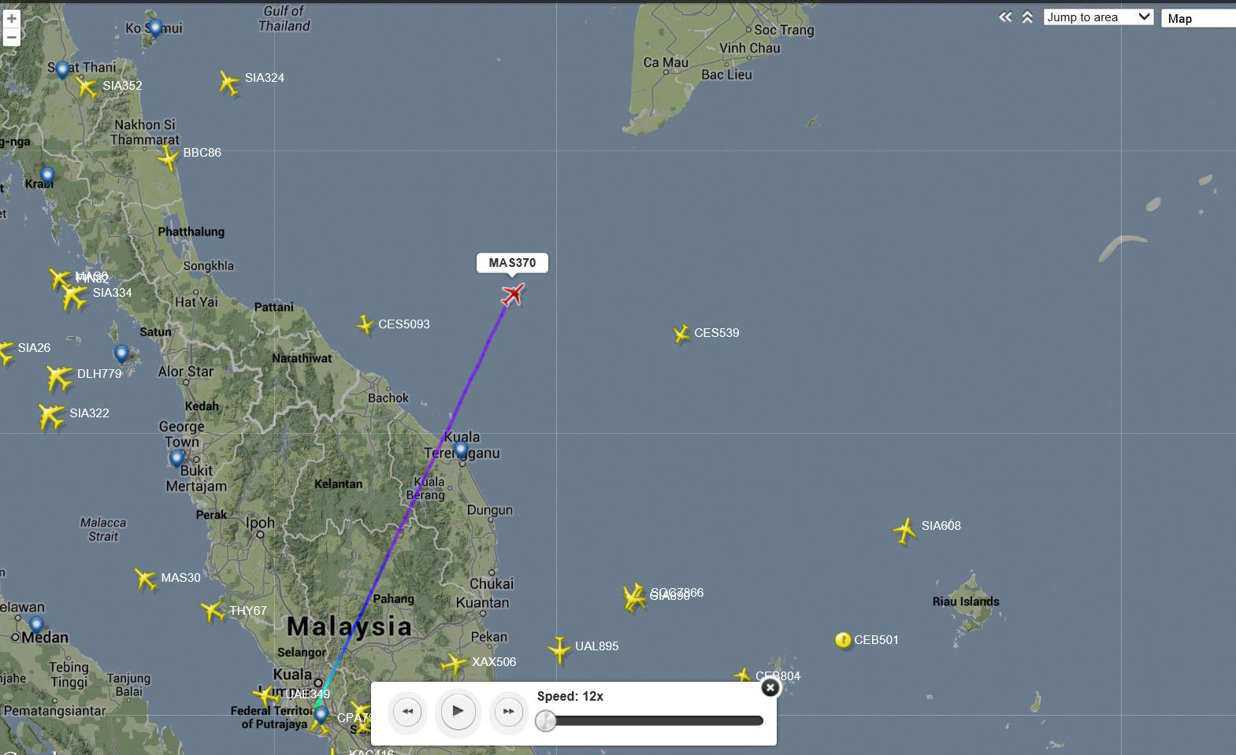Click the yellow CEB501 circle marker
Image resolution: width=1236 pixels, height=755 pixels.
point(842,640)
